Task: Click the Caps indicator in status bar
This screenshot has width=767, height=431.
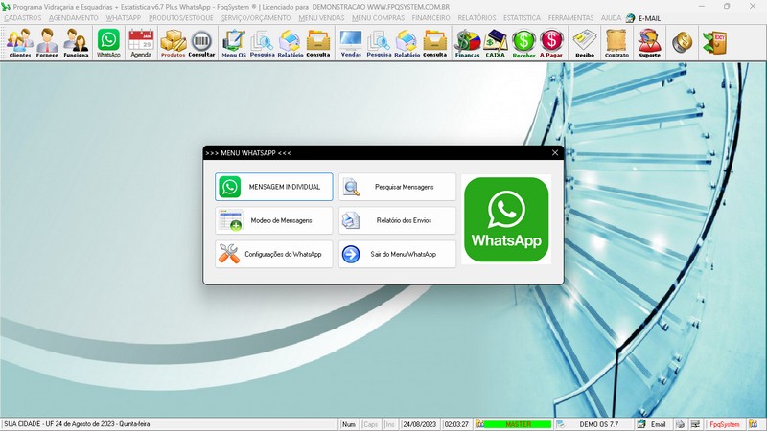Action: click(371, 424)
